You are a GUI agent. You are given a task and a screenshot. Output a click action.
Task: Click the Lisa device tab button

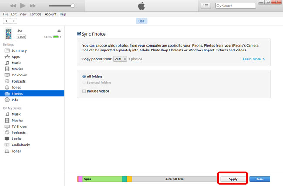[141, 21]
